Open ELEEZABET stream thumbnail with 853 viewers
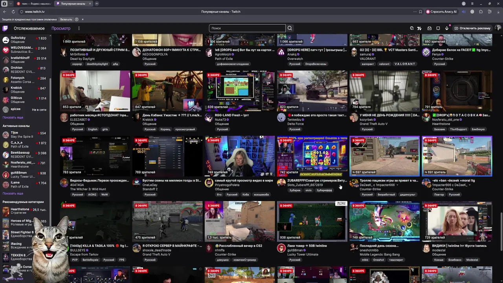503x283 pixels. point(95,91)
